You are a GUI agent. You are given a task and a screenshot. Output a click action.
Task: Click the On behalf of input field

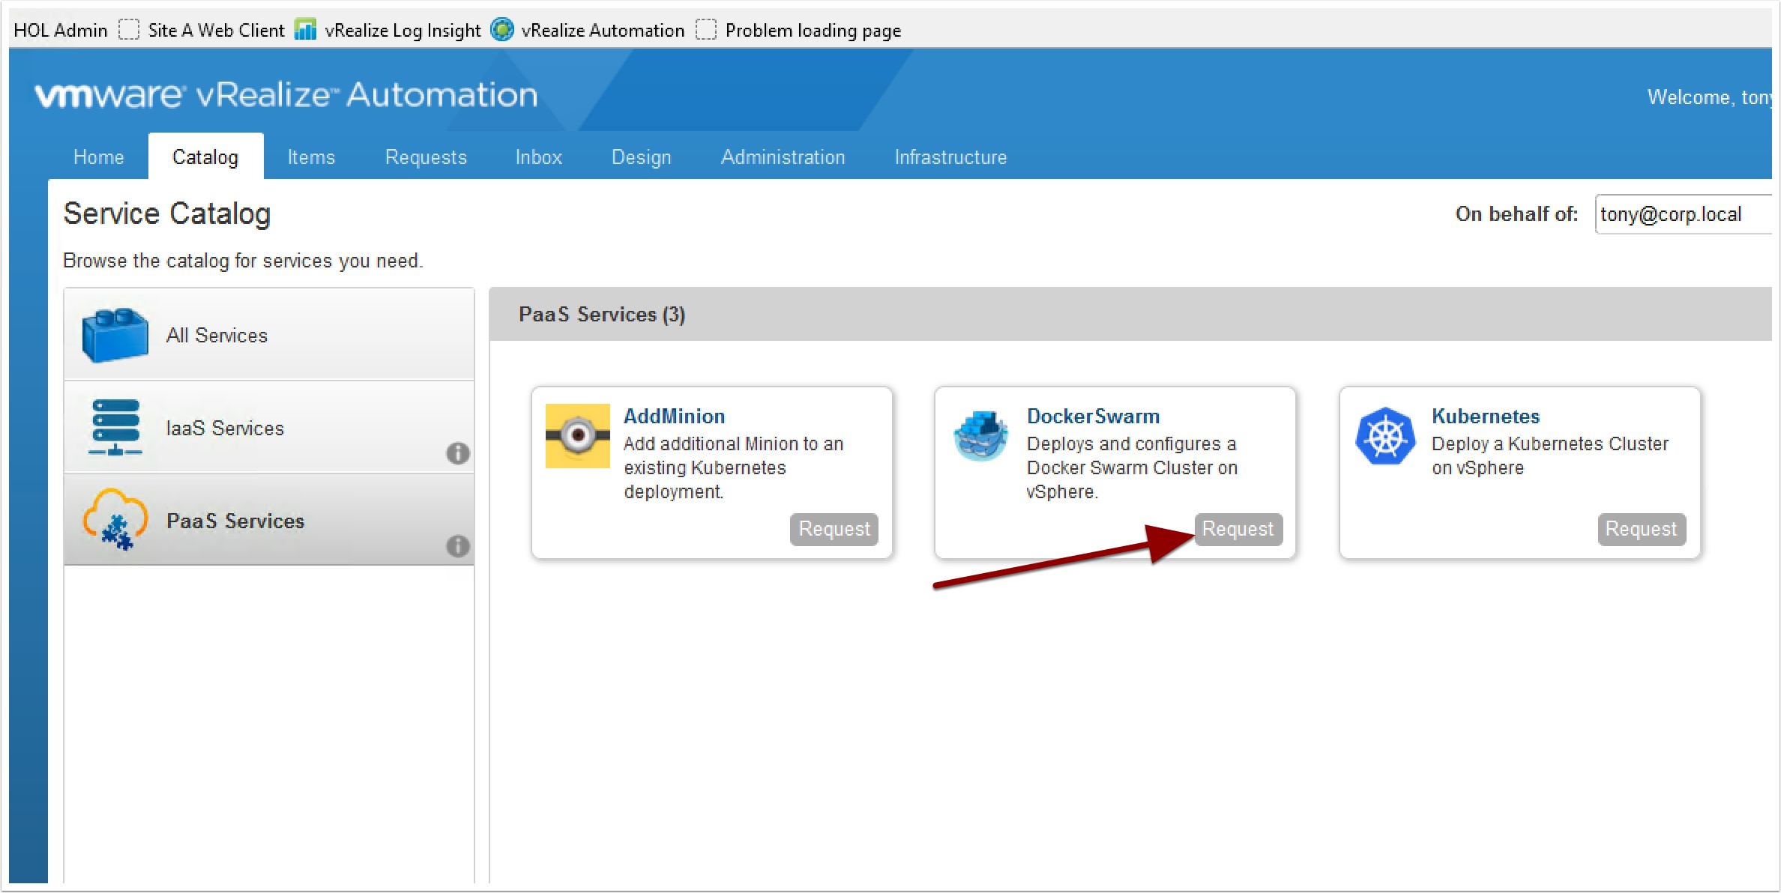point(1683,214)
